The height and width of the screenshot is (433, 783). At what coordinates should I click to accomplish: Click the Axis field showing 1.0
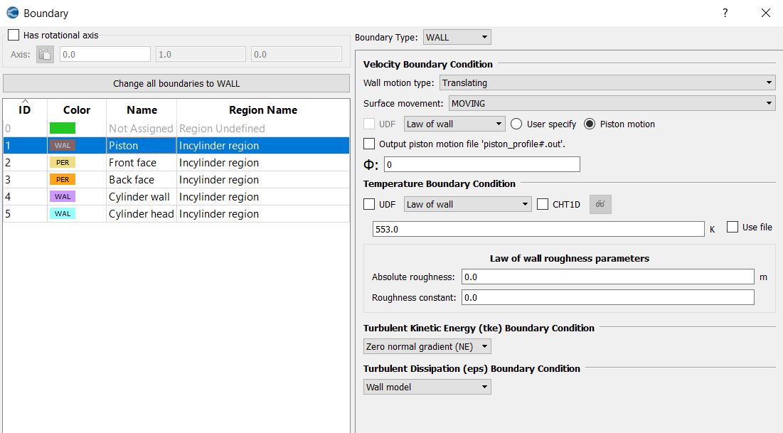click(201, 54)
